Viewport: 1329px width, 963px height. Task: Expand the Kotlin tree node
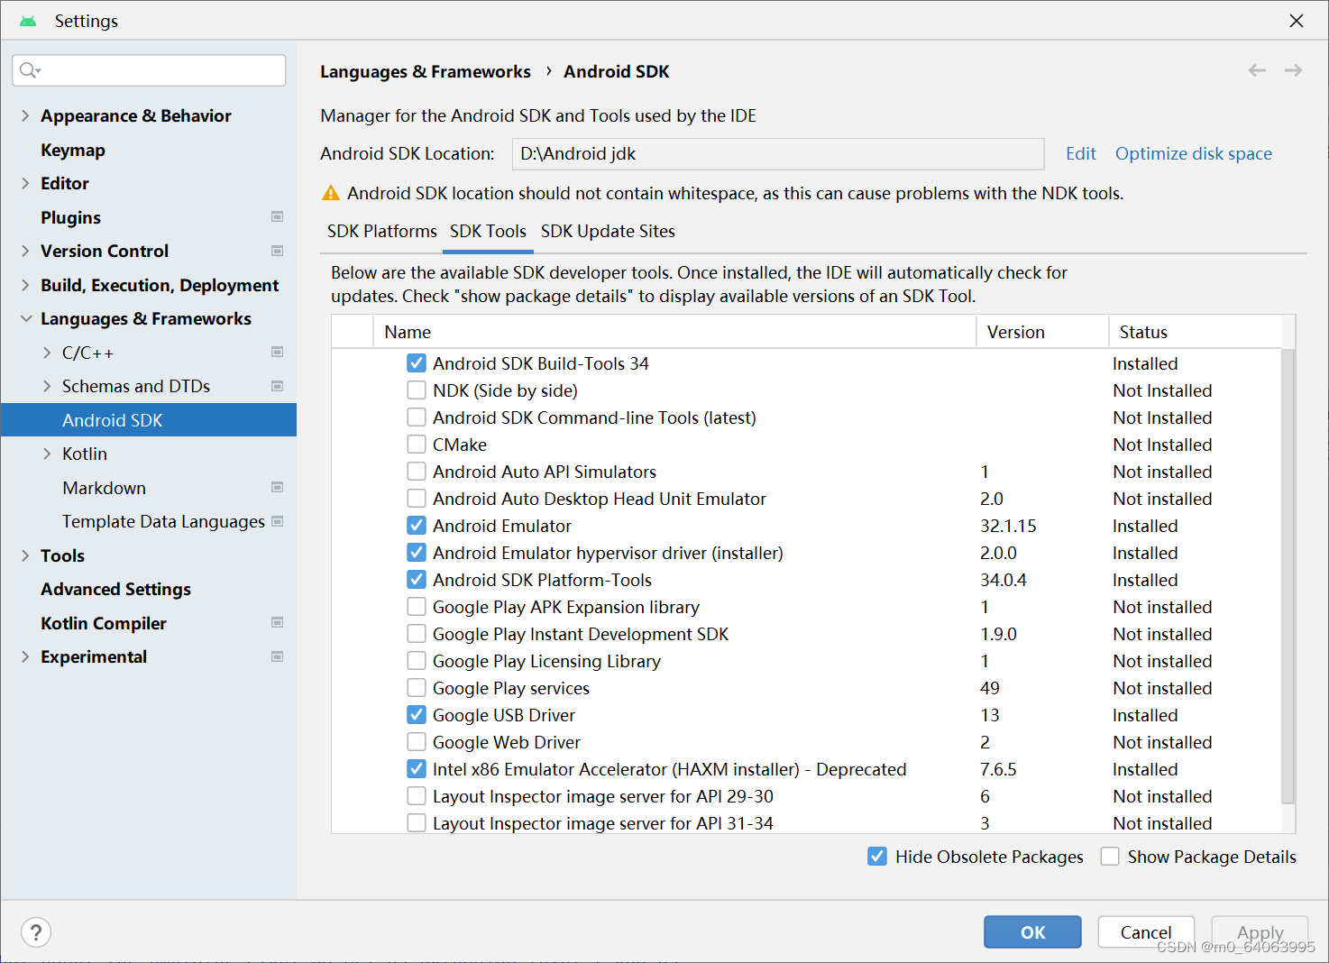(x=47, y=454)
